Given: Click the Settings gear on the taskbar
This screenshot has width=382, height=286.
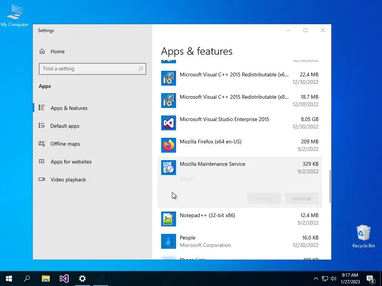Looking at the screenshot, I should (82, 279).
